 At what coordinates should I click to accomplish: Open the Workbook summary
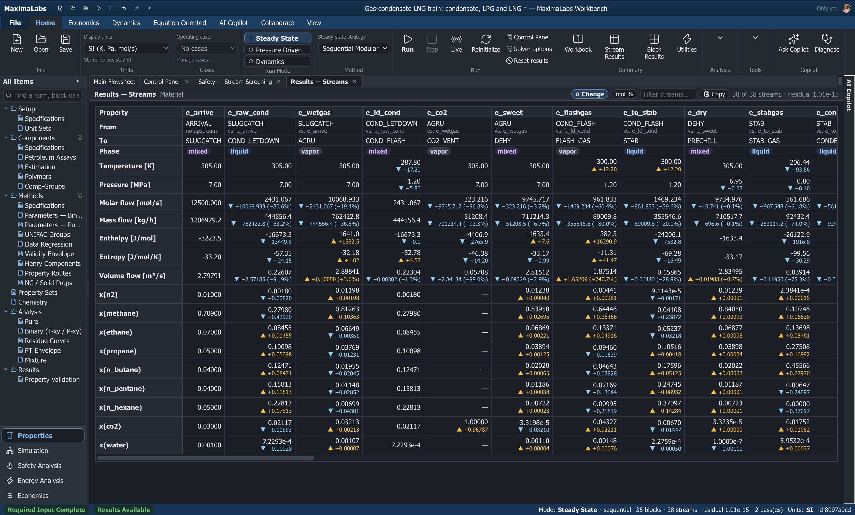(578, 43)
